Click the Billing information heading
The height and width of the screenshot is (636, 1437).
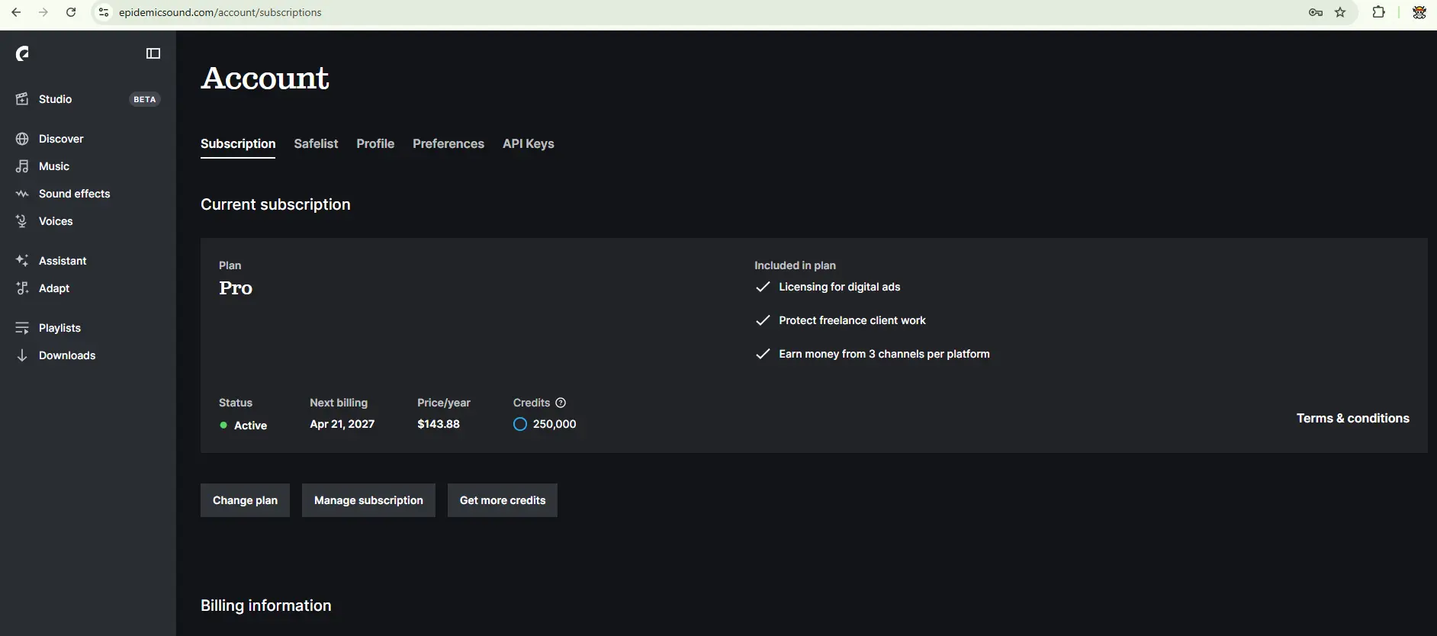tap(266, 605)
